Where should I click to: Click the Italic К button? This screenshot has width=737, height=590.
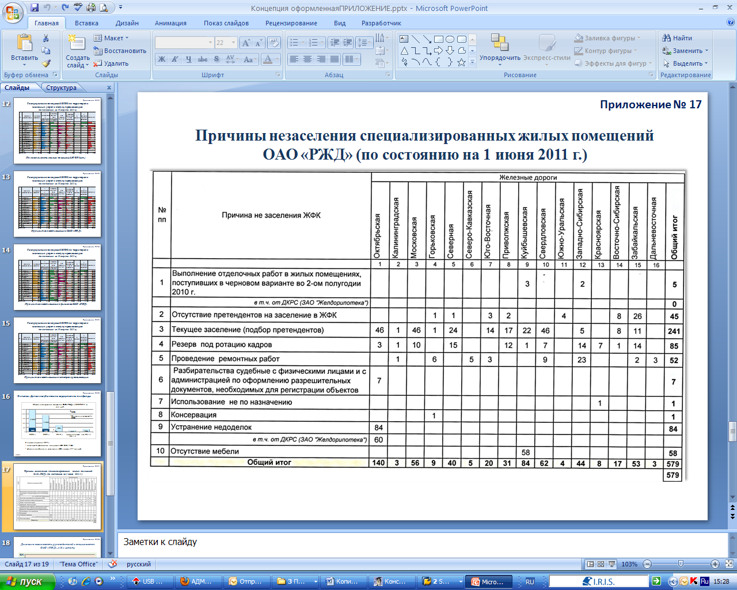tap(174, 59)
